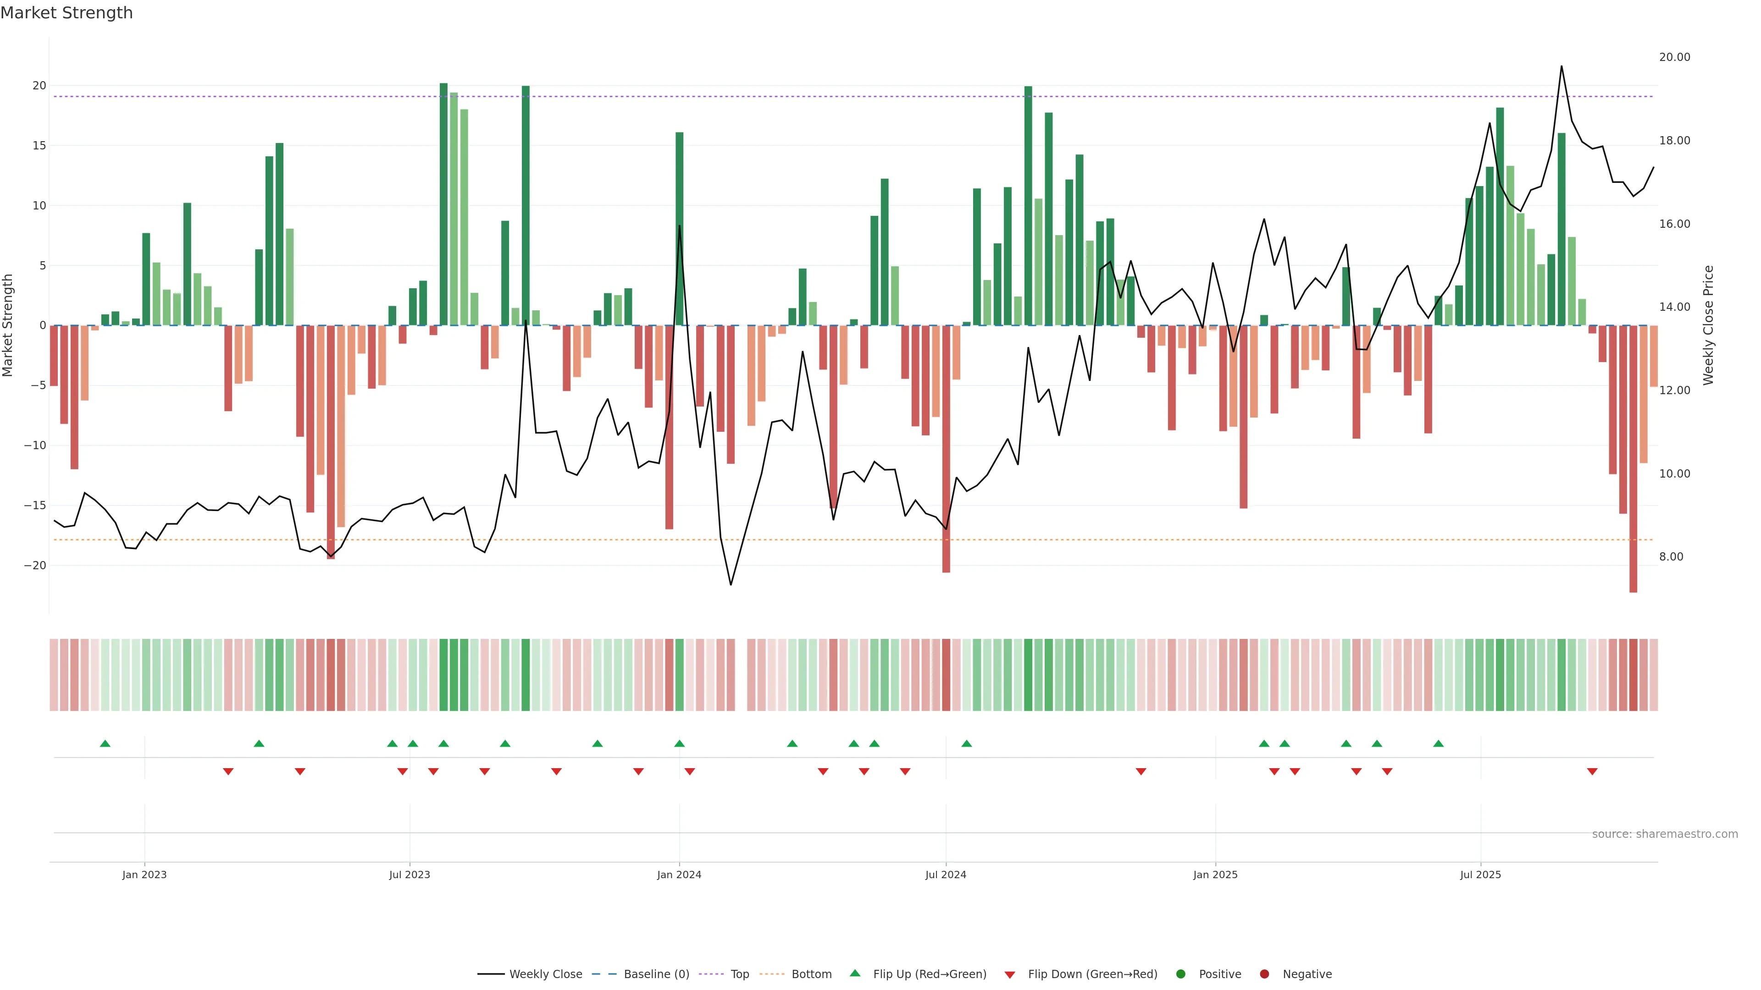Click the Jul 2025 x-axis label
Viewport: 1761px width, 990px height.
tap(1480, 874)
